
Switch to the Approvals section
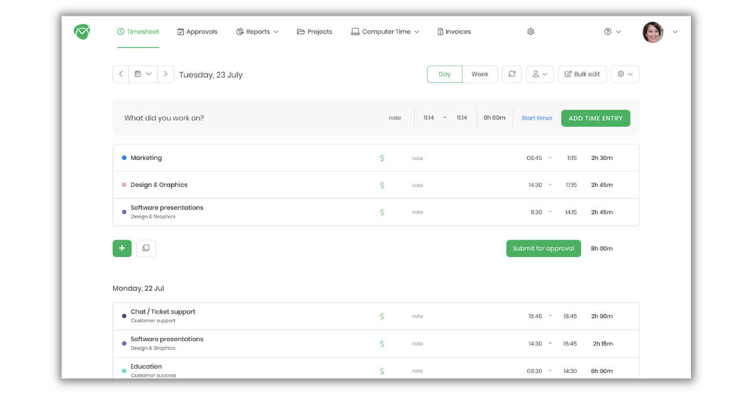click(198, 31)
